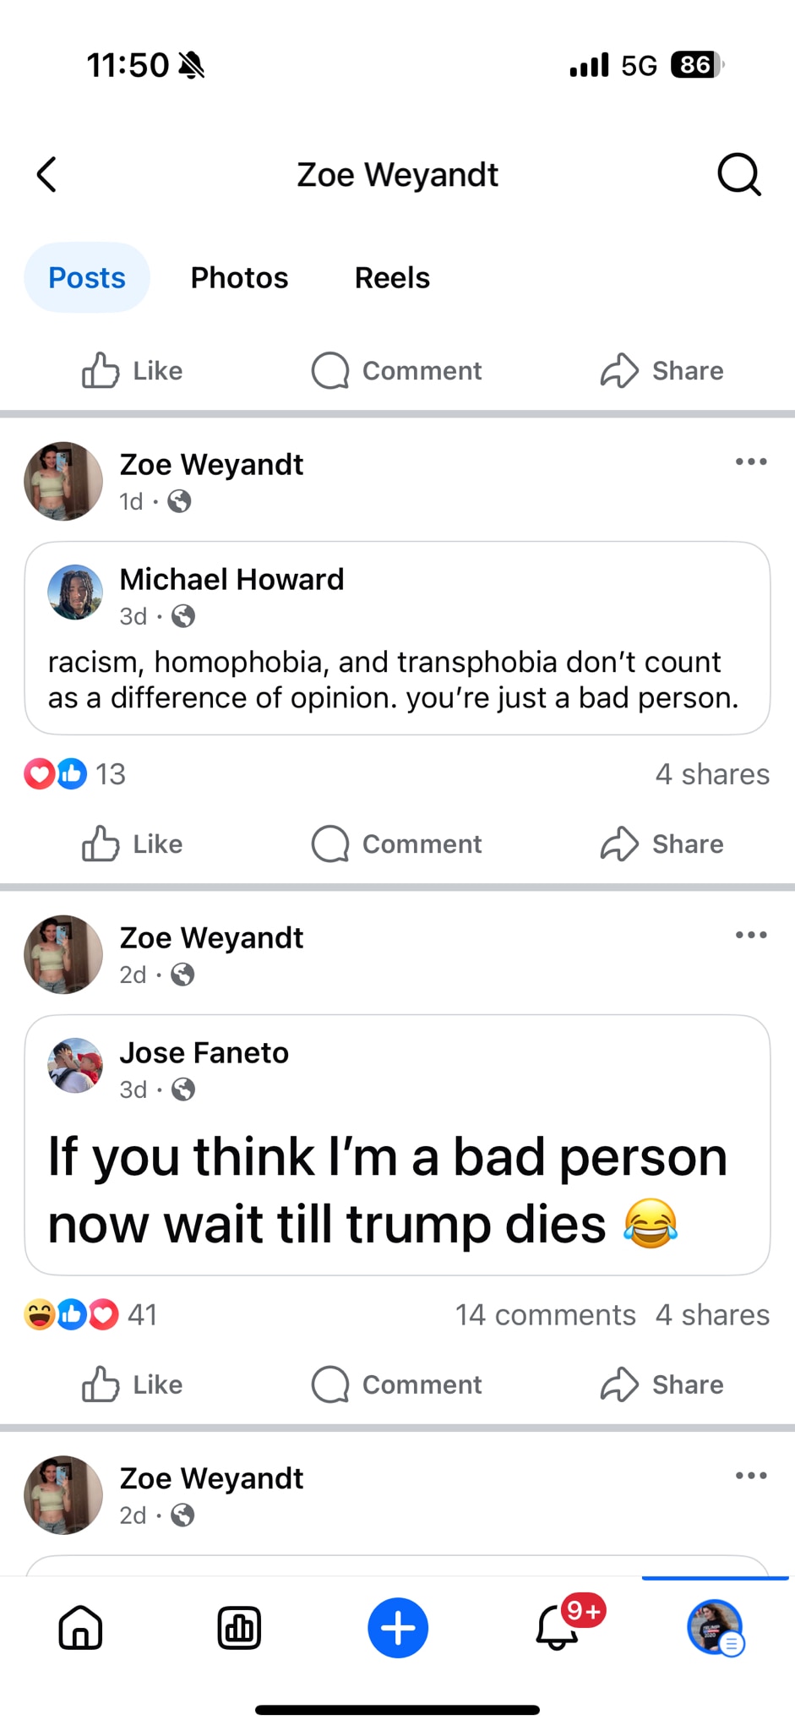Switch to the Reels tab
Screen dimensions: 795x1731
pos(392,277)
